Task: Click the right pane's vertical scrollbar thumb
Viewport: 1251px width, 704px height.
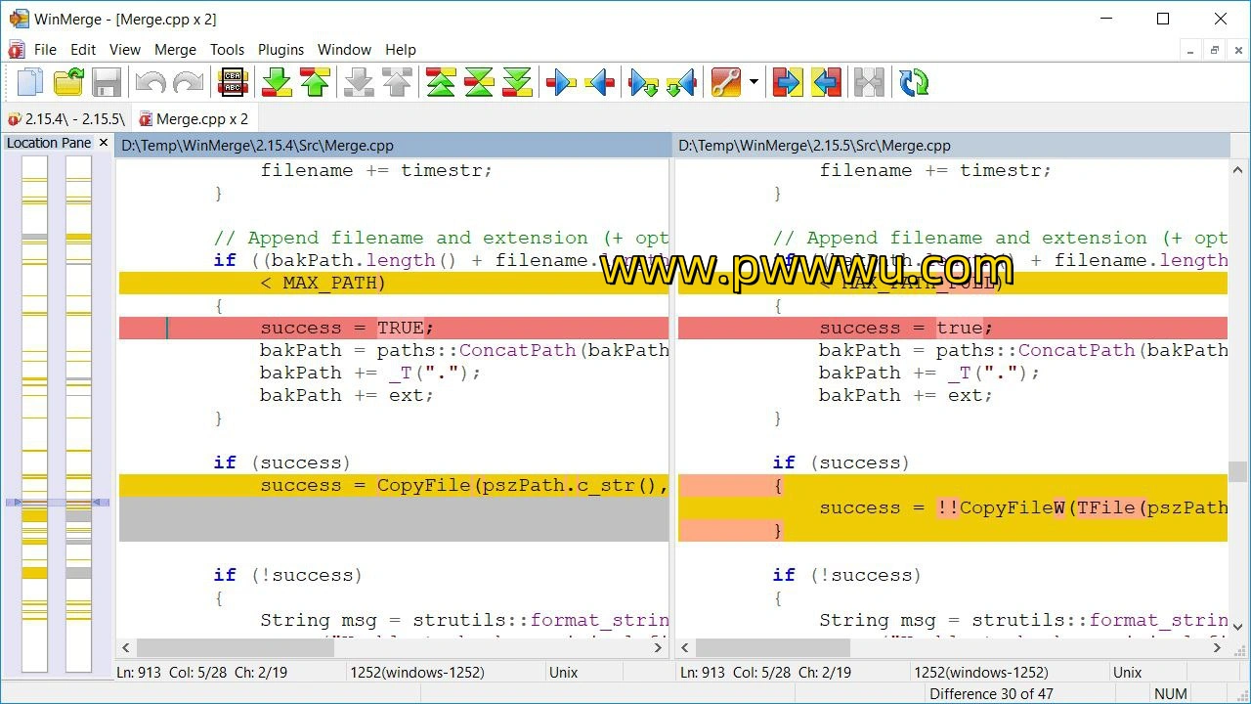Action: click(1238, 472)
